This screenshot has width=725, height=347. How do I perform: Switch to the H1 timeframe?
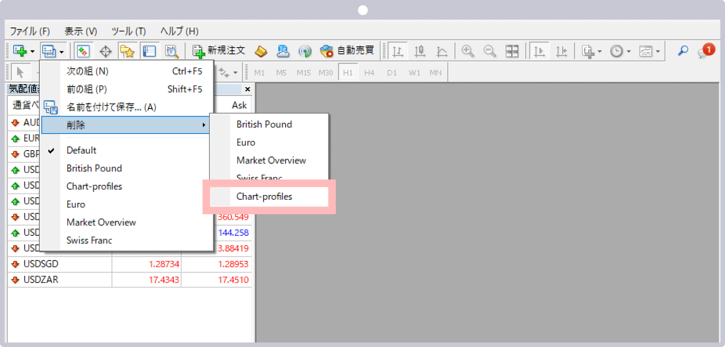[348, 72]
